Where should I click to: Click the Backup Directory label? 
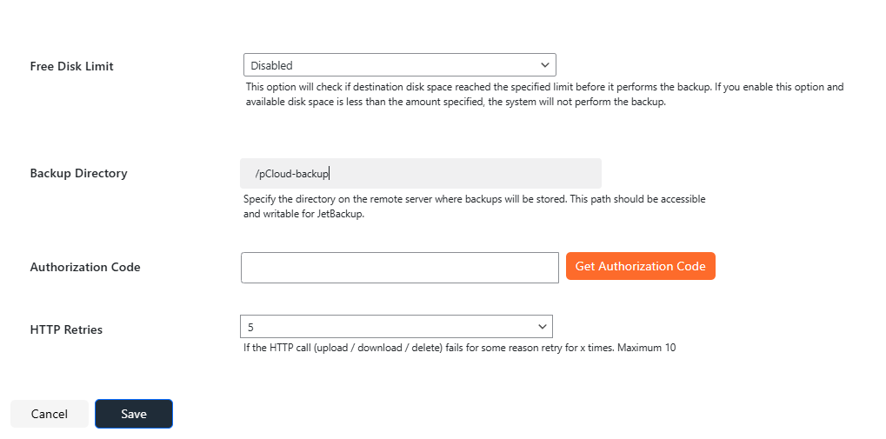click(78, 173)
